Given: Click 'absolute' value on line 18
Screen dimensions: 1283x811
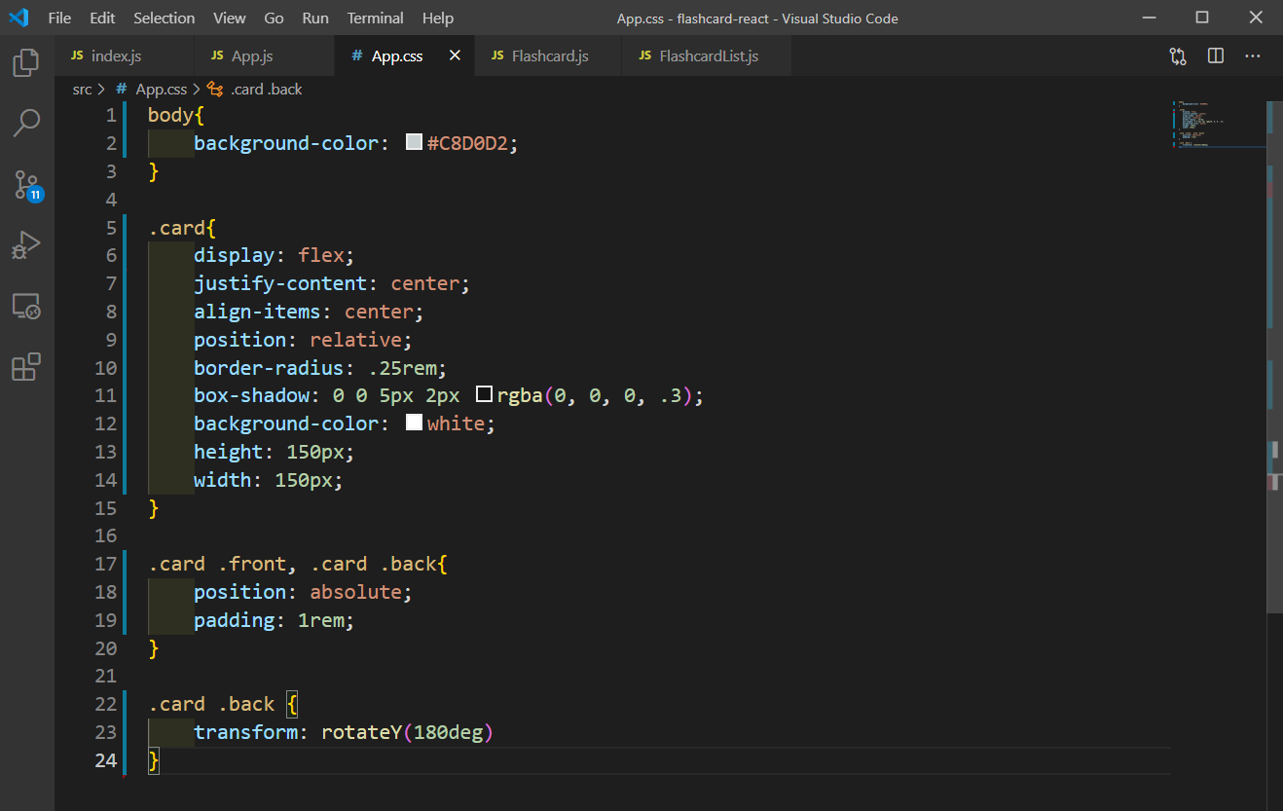Looking at the screenshot, I should click(x=355, y=592).
